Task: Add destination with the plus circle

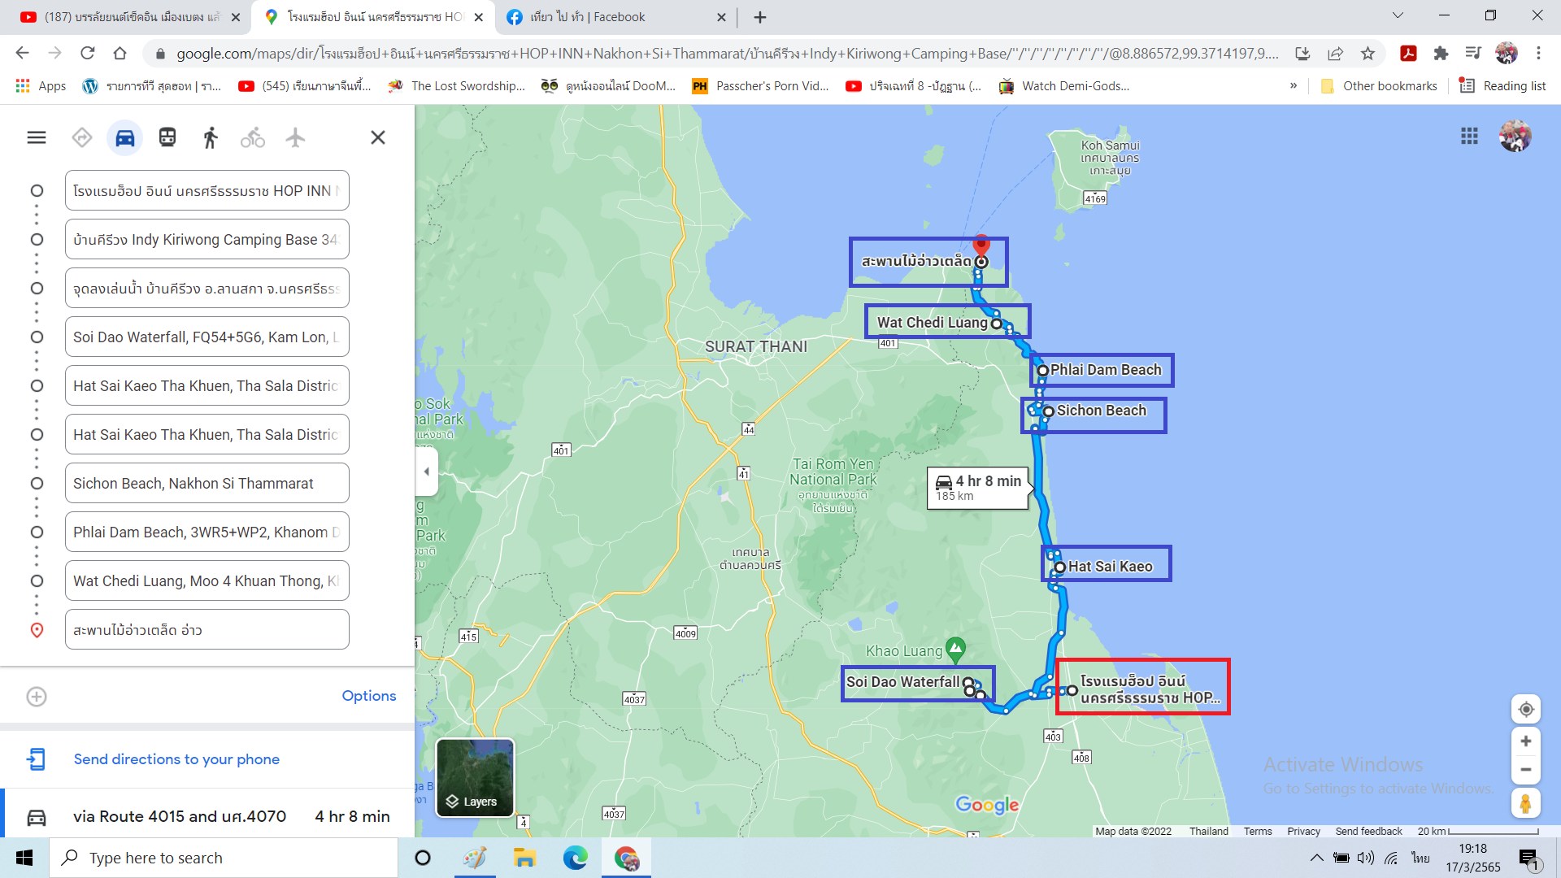Action: tap(37, 697)
